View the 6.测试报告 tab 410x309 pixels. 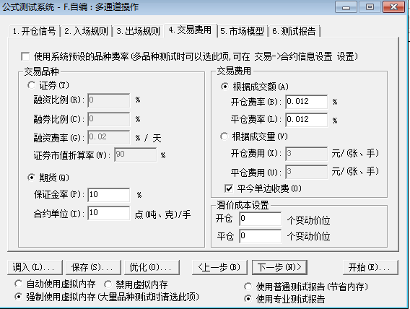point(295,31)
